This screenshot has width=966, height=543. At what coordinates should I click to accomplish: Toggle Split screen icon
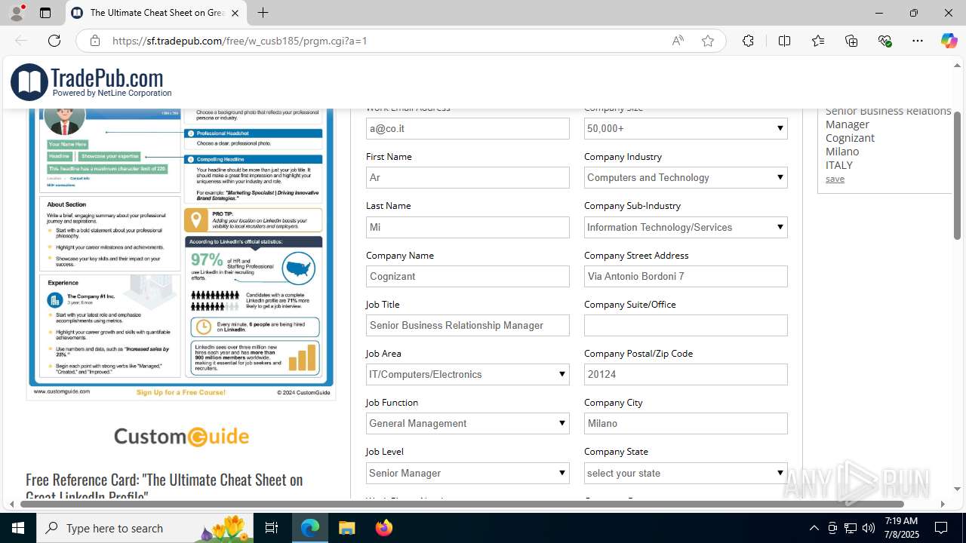click(x=784, y=41)
